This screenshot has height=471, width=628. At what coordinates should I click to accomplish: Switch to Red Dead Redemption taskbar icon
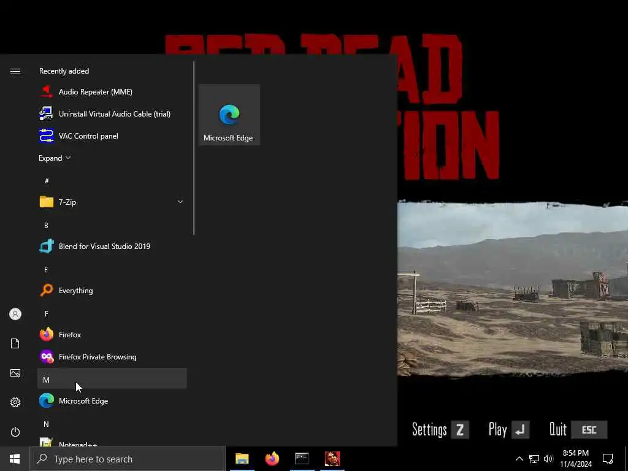click(x=332, y=459)
